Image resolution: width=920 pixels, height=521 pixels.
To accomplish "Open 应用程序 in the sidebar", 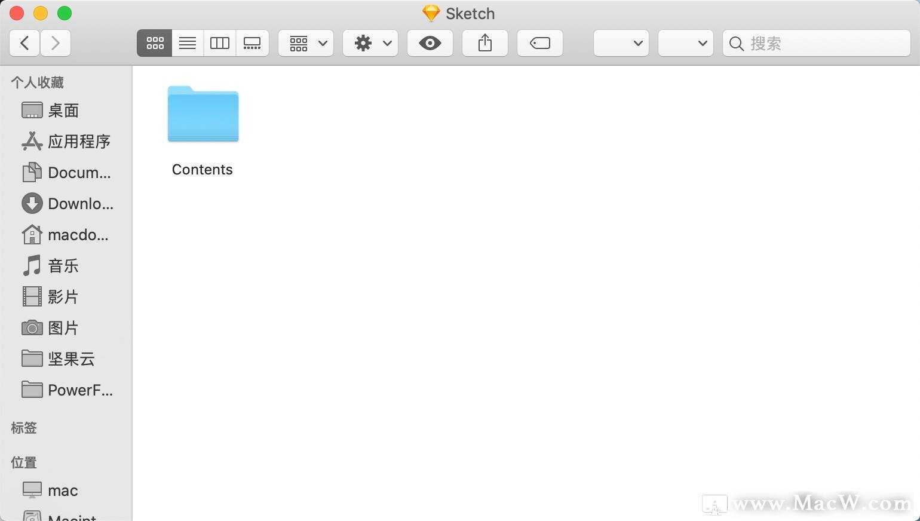I will pyautogui.click(x=79, y=142).
